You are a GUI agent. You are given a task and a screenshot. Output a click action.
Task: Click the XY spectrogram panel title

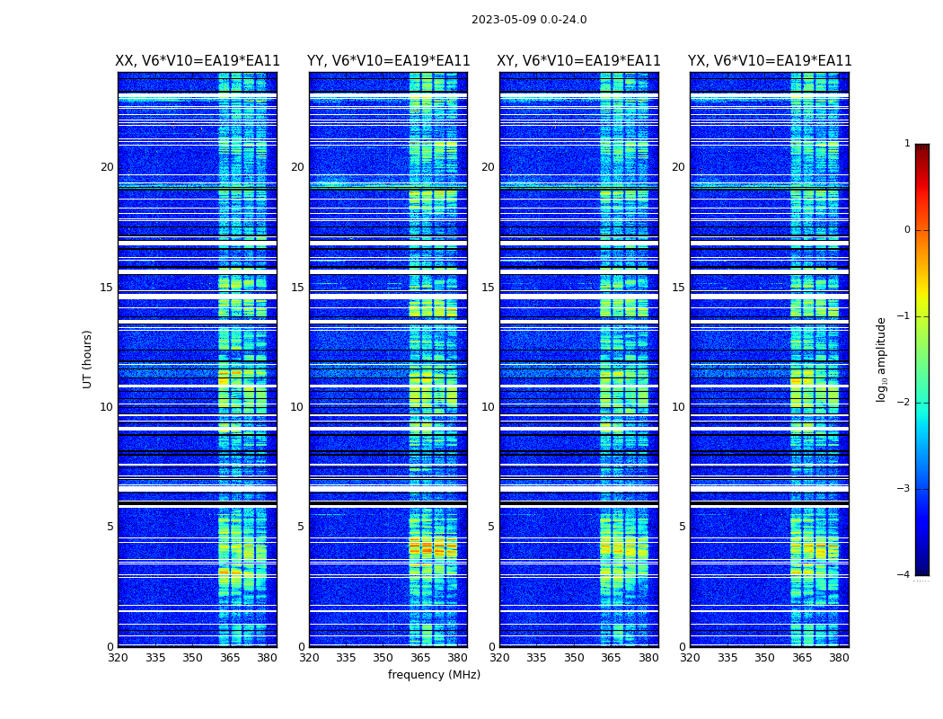coord(578,61)
